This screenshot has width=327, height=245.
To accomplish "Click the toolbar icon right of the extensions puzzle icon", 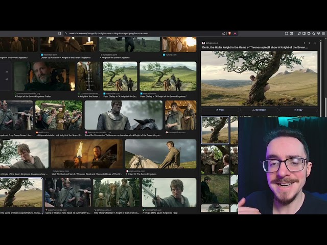I will click(x=291, y=33).
